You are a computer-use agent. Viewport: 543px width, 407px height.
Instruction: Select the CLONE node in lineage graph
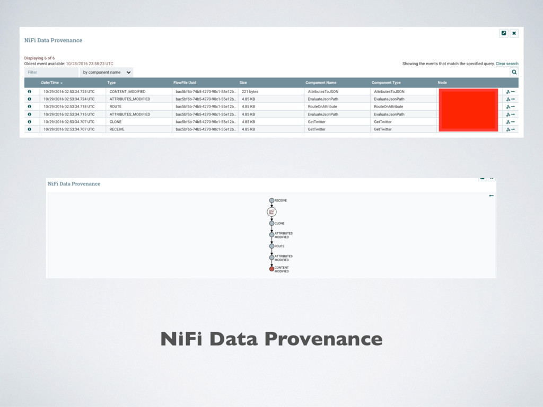[x=272, y=223]
